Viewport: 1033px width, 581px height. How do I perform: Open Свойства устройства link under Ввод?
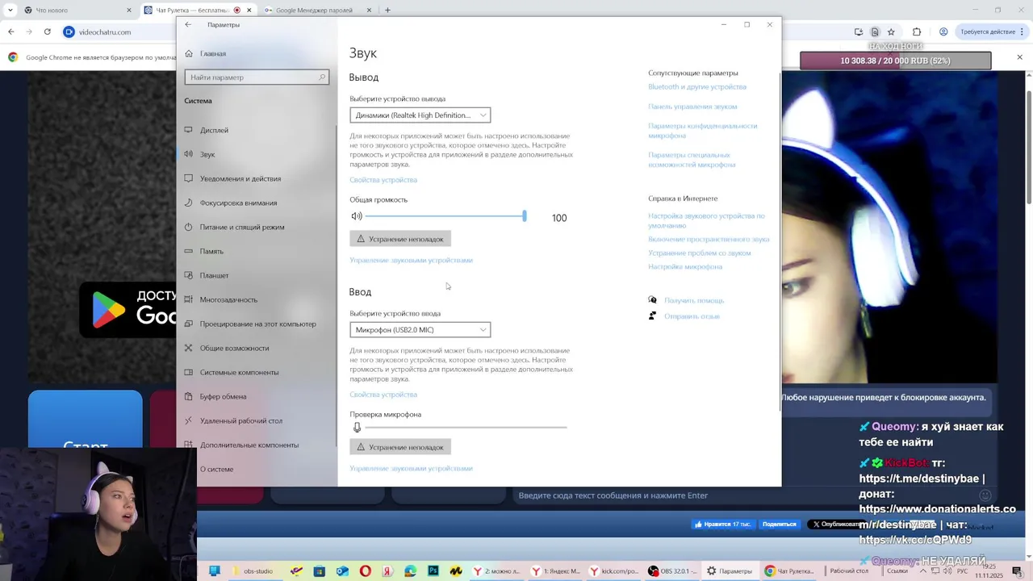tap(383, 395)
